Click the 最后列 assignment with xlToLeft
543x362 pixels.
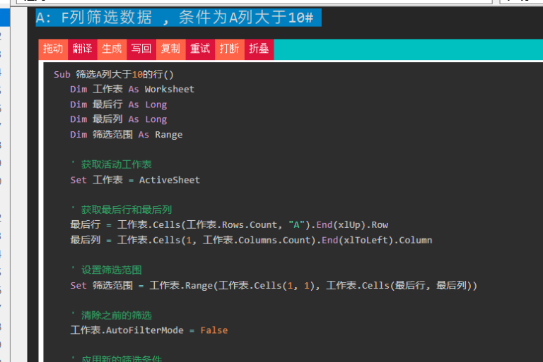tap(250, 240)
